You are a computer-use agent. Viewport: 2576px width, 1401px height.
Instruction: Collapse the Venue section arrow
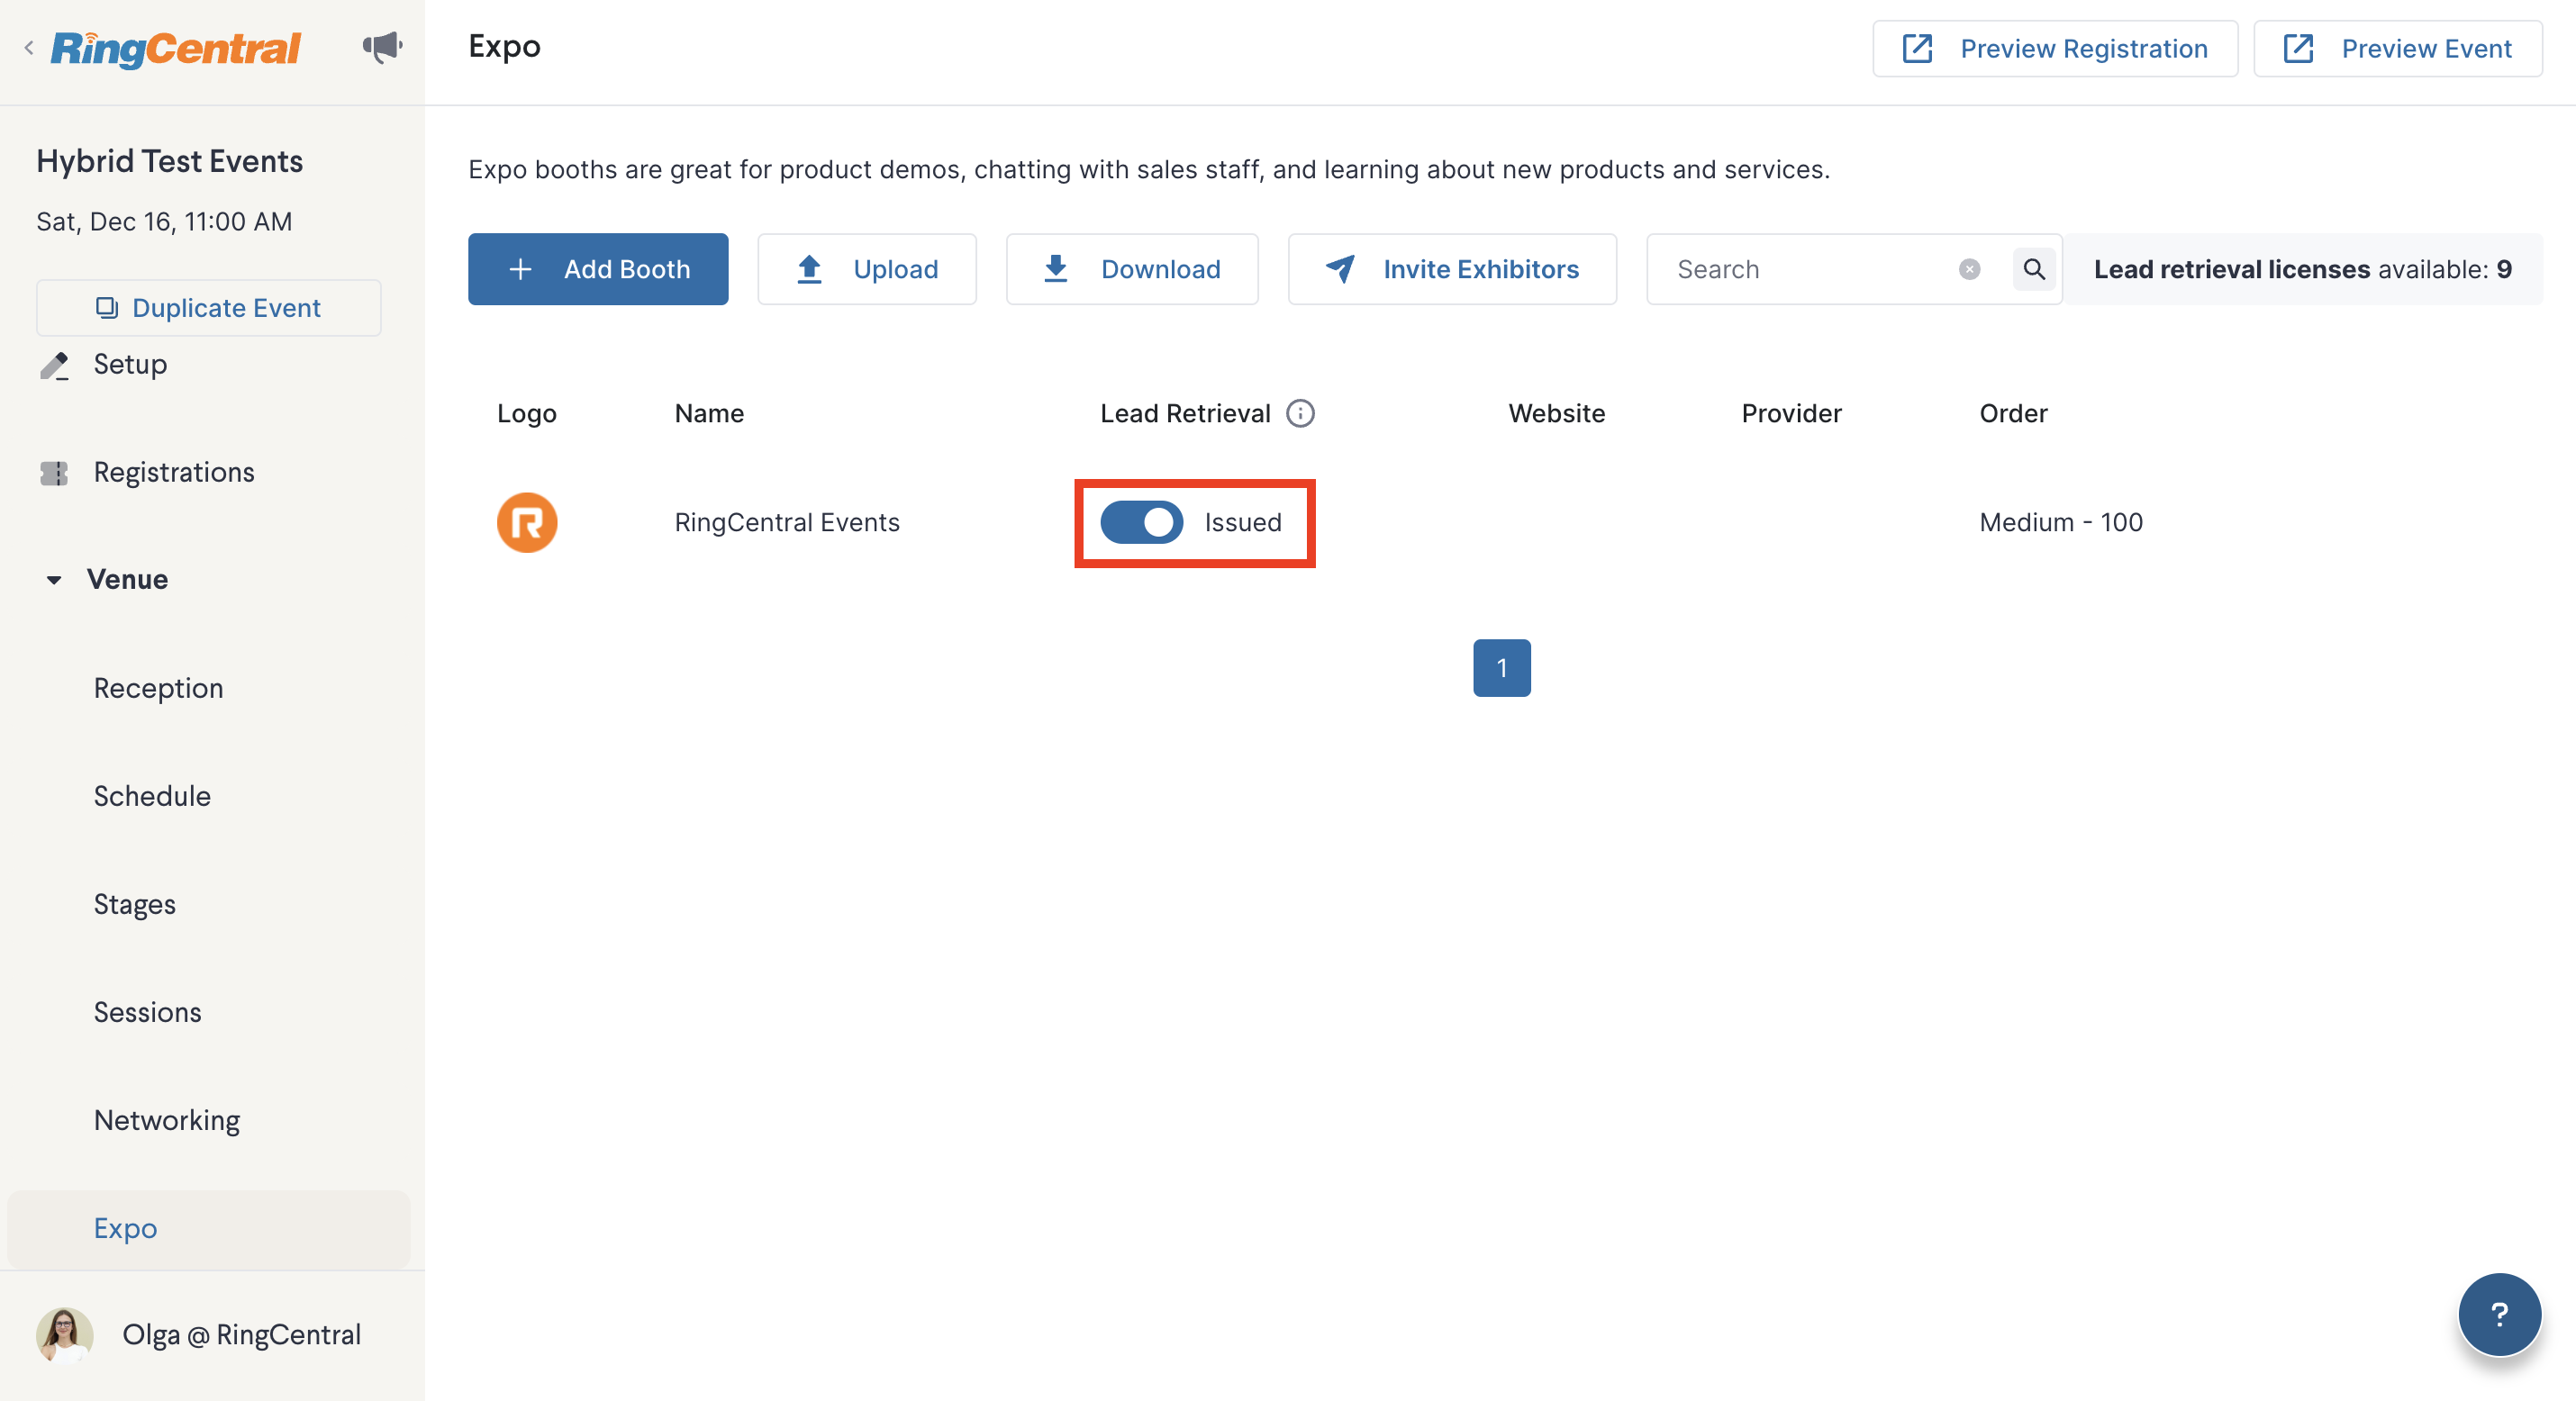point(54,580)
